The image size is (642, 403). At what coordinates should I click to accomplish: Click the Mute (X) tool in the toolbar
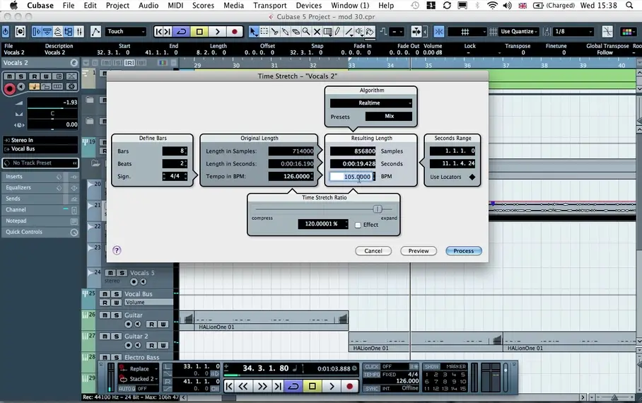click(x=317, y=32)
